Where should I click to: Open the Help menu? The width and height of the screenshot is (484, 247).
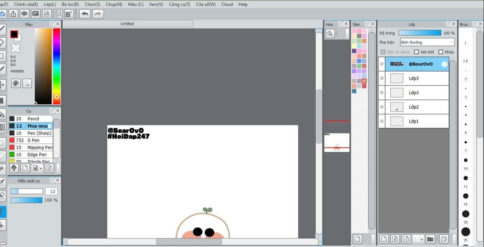[x=243, y=4]
